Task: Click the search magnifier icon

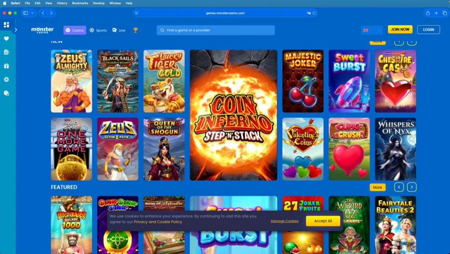Action: 162,30
